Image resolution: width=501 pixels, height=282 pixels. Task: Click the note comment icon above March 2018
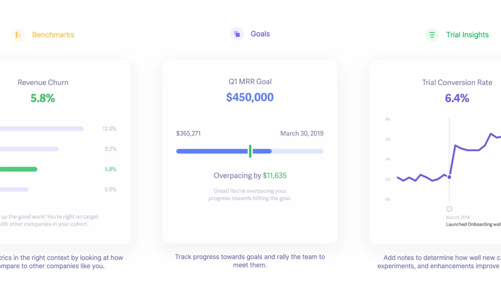(x=449, y=209)
